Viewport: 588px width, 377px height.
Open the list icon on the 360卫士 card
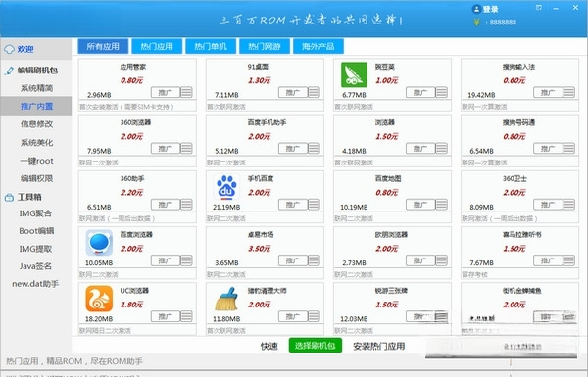[568, 205]
